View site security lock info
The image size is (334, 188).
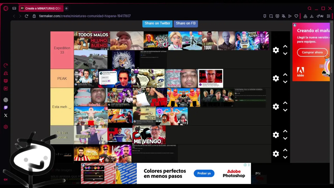(x=34, y=16)
